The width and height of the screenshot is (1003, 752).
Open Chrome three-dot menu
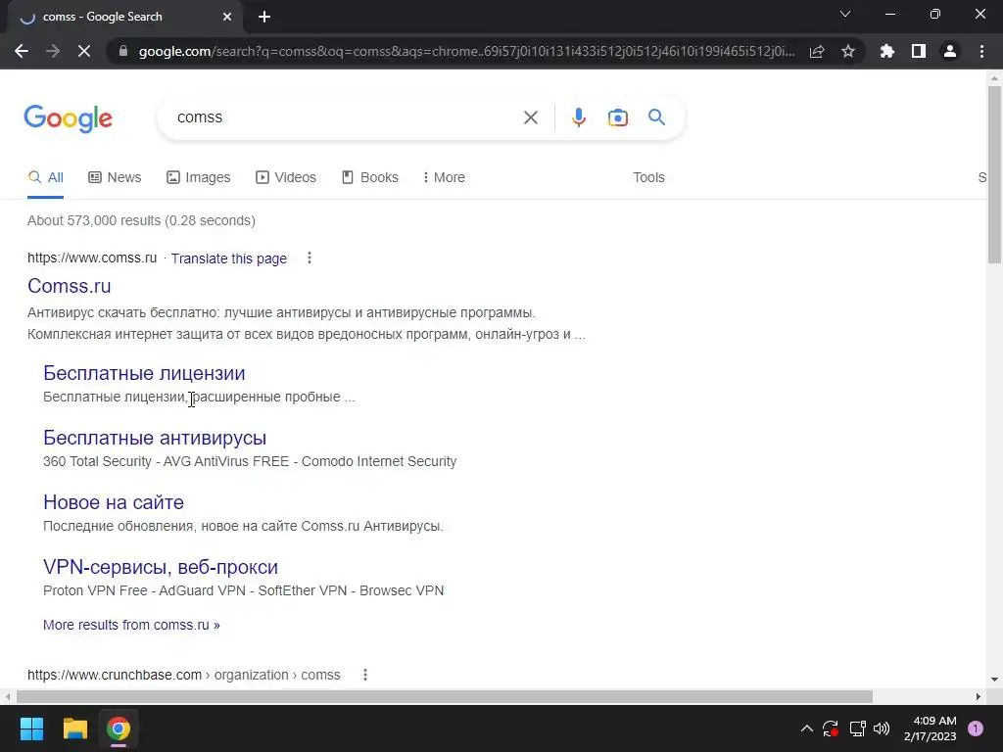[981, 51]
